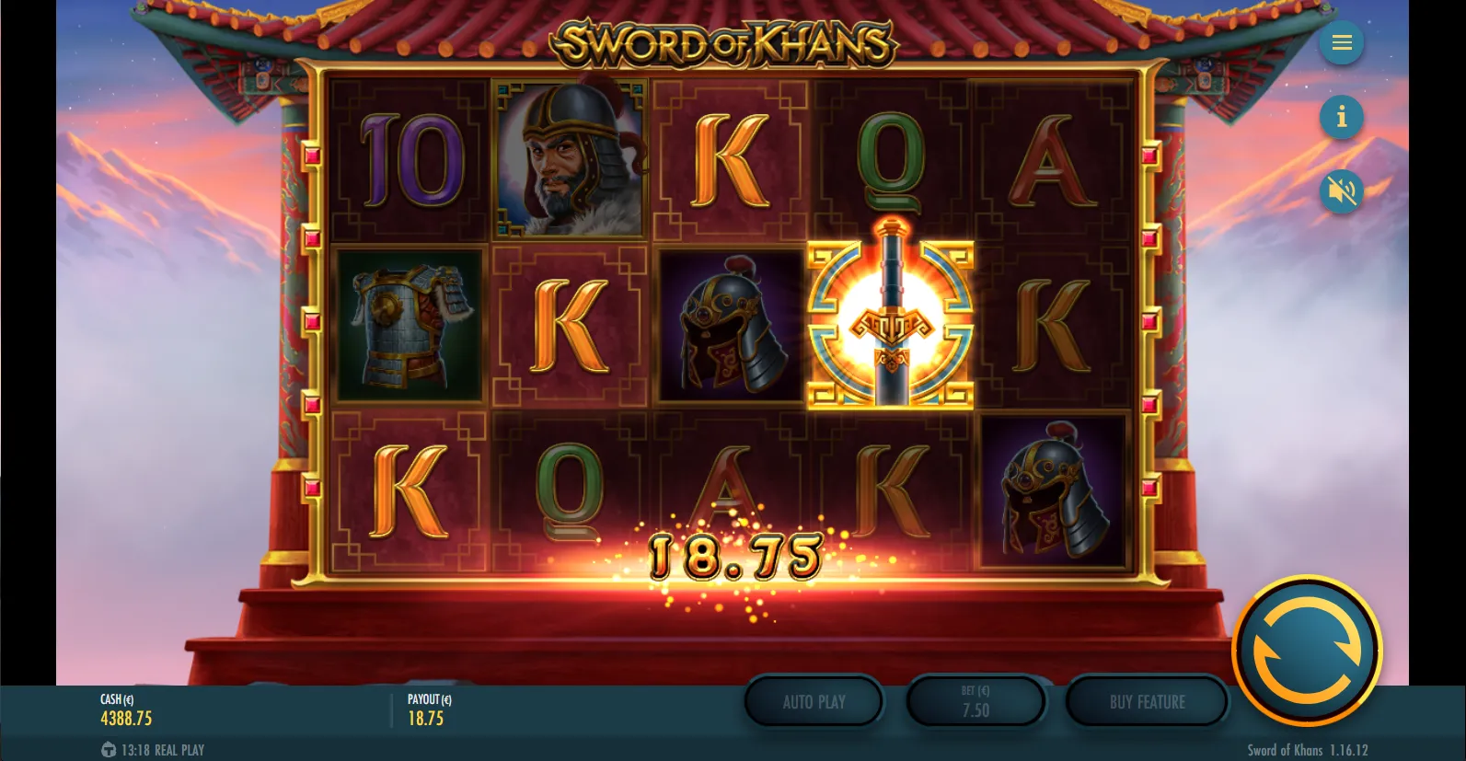The height and width of the screenshot is (761, 1466).
Task: Click the helmet symbol in bottom-right reel
Action: pyautogui.click(x=1052, y=491)
